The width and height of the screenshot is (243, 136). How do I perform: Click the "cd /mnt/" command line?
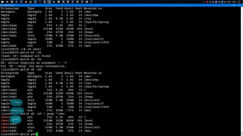[35, 49]
